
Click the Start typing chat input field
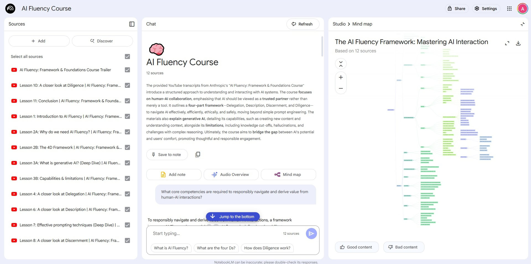tap(216, 234)
